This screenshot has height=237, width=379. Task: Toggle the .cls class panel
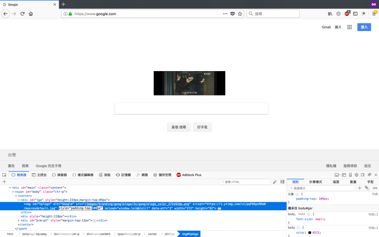(x=375, y=188)
